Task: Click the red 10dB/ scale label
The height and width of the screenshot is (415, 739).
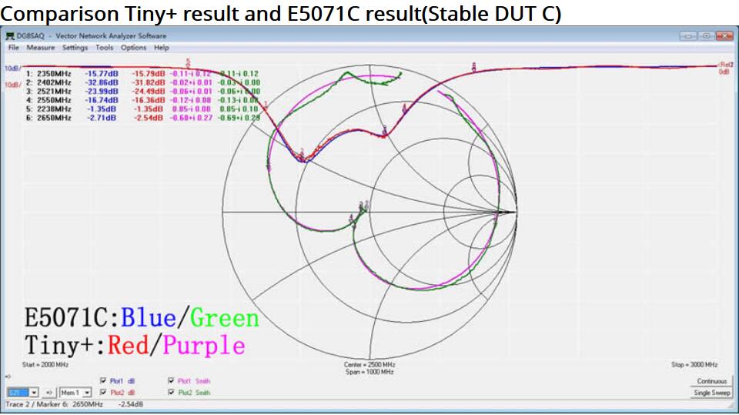Action: [13, 85]
